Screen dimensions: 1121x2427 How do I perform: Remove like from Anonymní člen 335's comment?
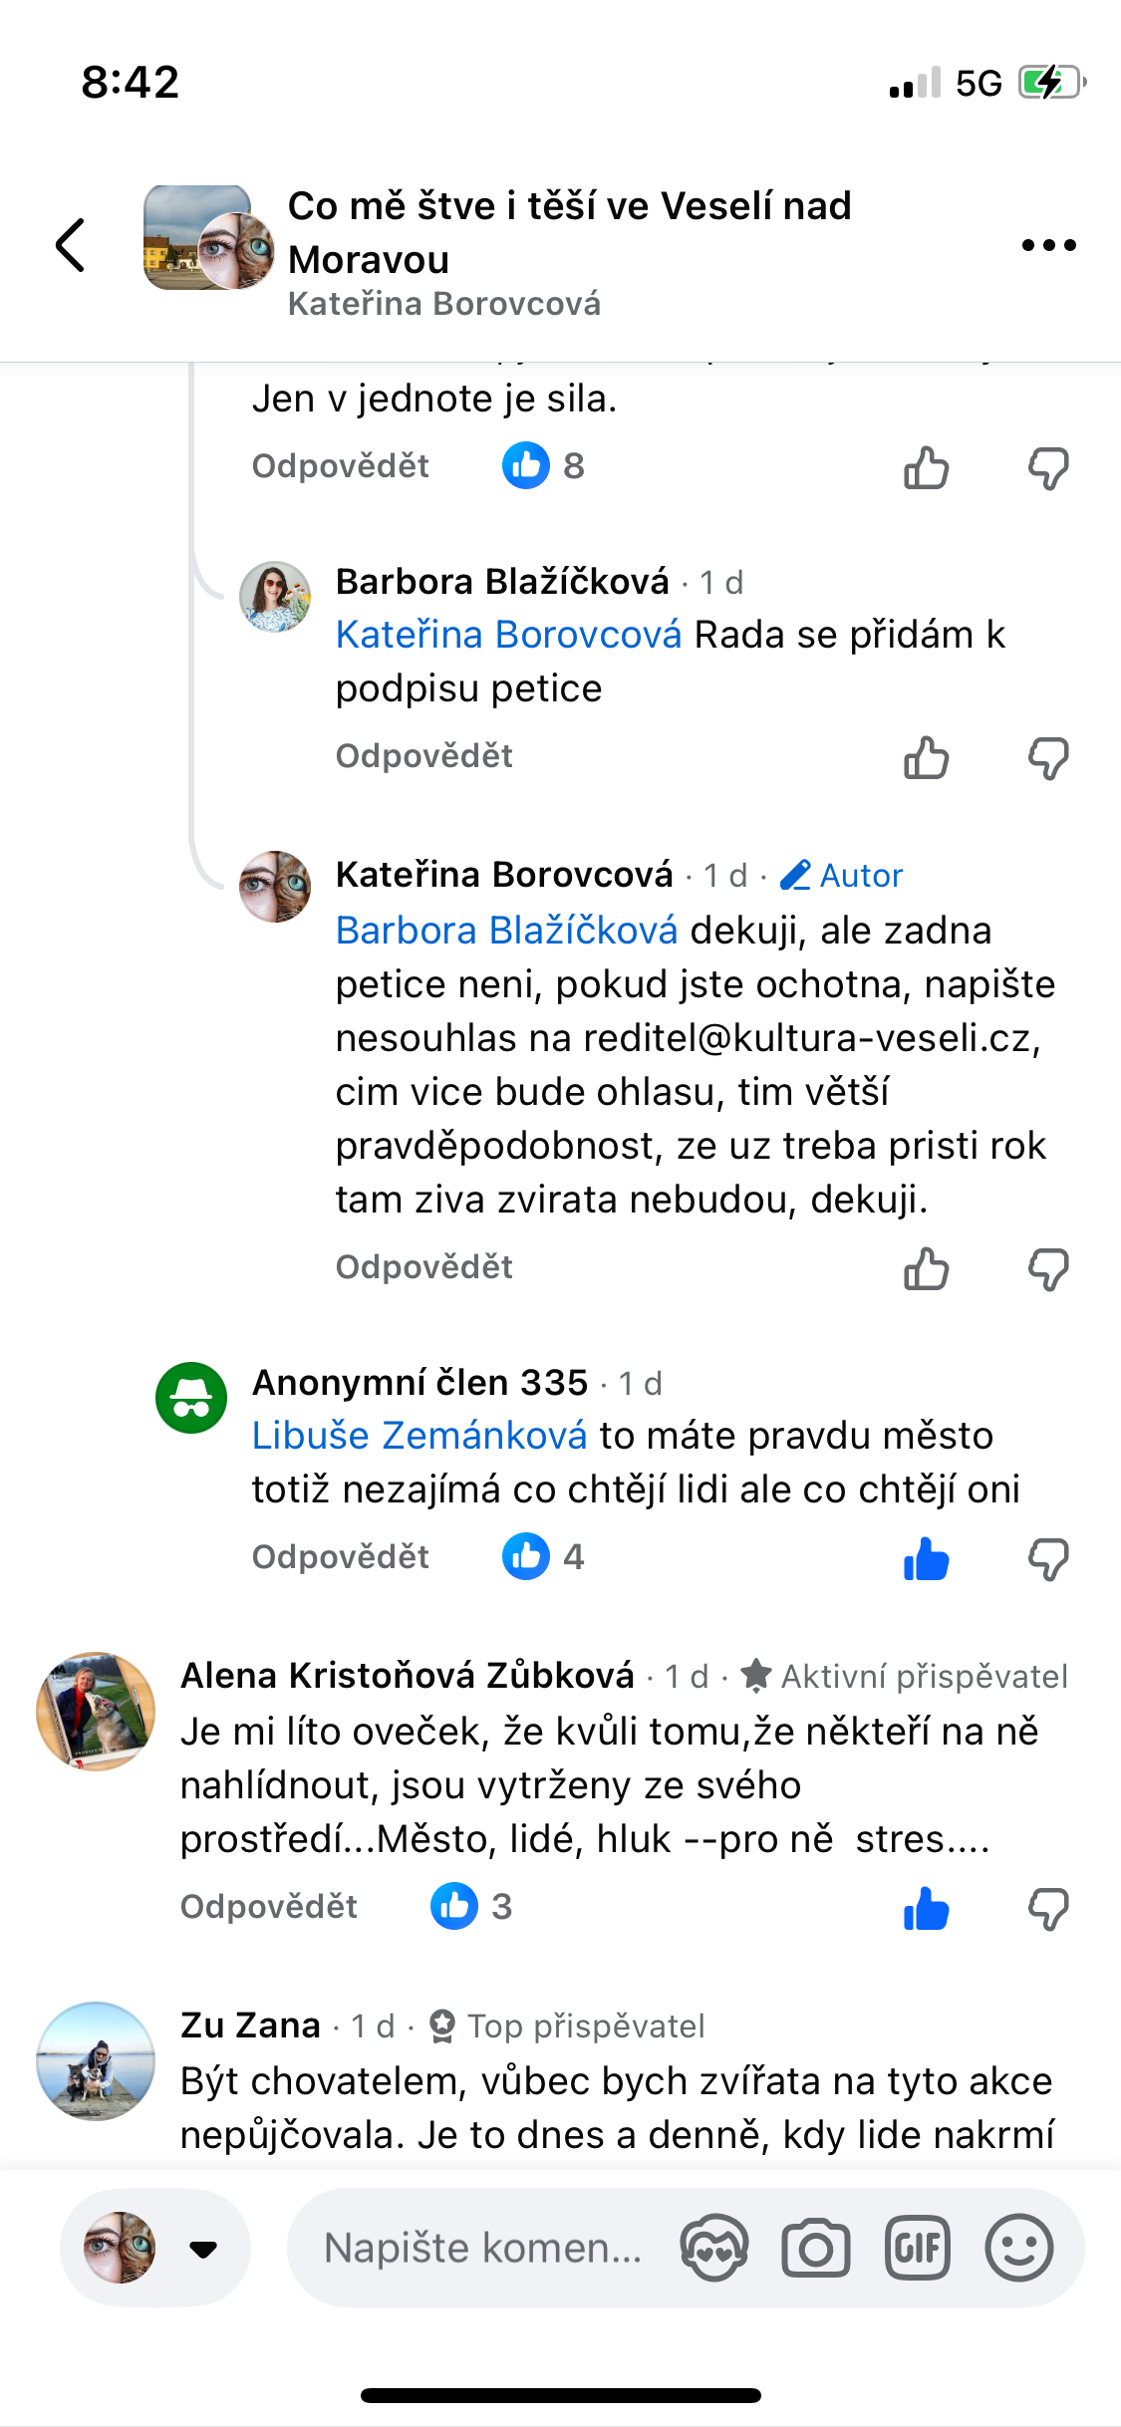pyautogui.click(x=926, y=1559)
